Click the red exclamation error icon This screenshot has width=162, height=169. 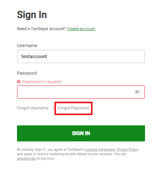click(x=19, y=81)
